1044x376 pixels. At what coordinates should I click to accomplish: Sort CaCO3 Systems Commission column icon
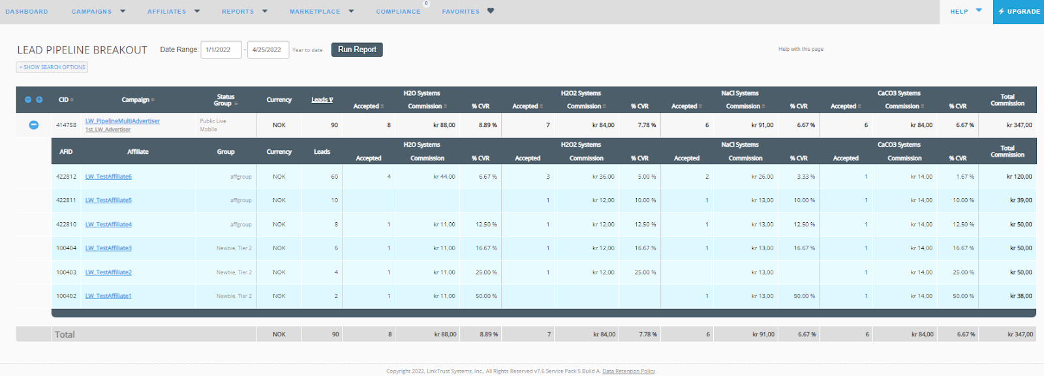pyautogui.click(x=923, y=106)
